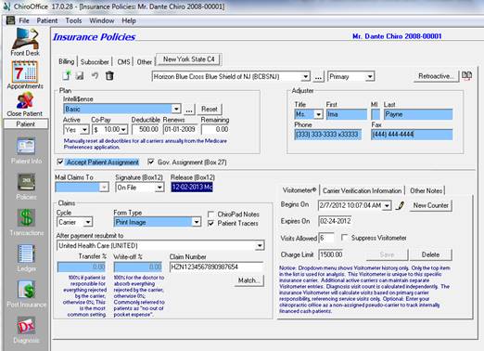Click the Claim Number field
Image resolution: width=484 pixels, height=351 pixels.
point(216,266)
